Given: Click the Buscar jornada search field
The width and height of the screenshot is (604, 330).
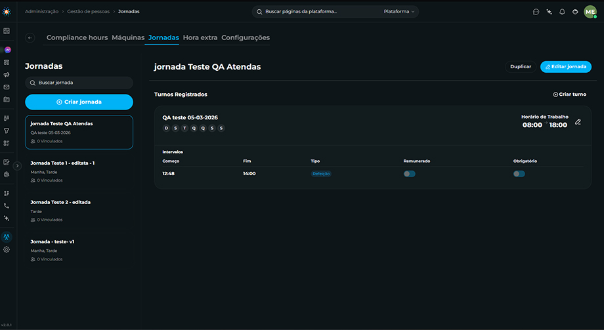Looking at the screenshot, I should tap(79, 83).
